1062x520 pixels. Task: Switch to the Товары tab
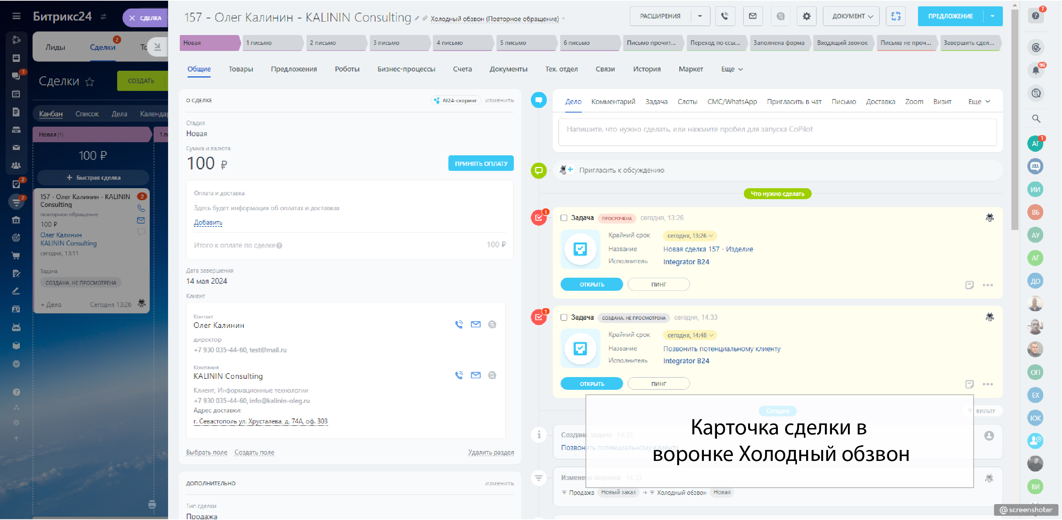[241, 69]
